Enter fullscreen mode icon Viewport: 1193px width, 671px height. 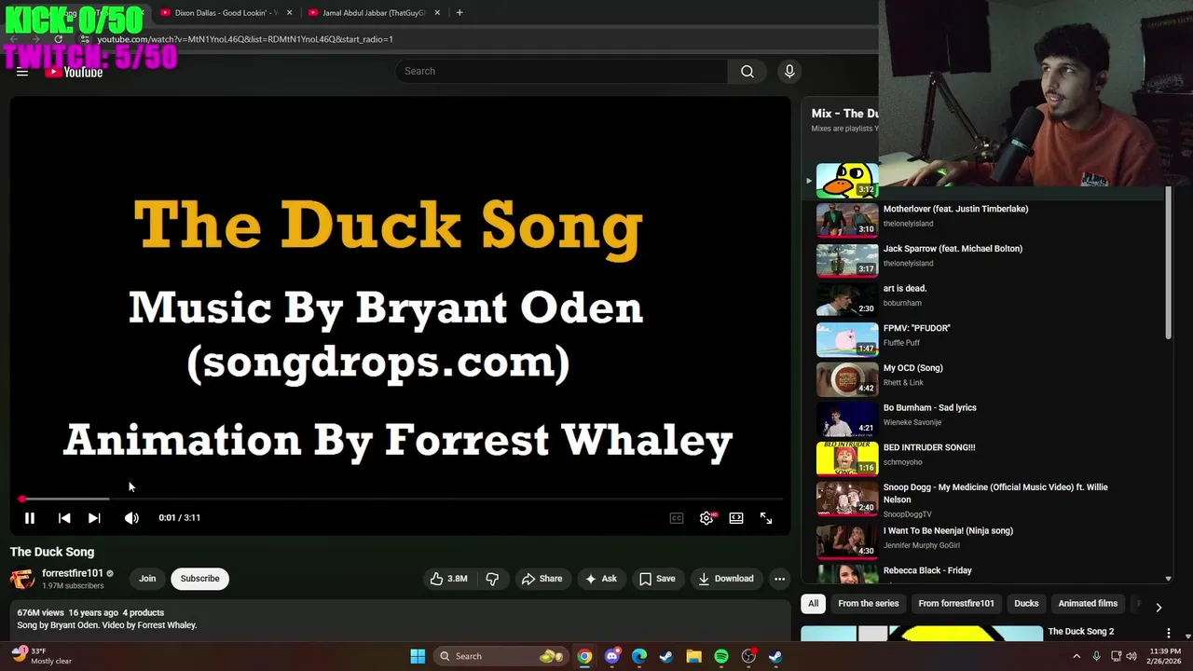(x=766, y=518)
